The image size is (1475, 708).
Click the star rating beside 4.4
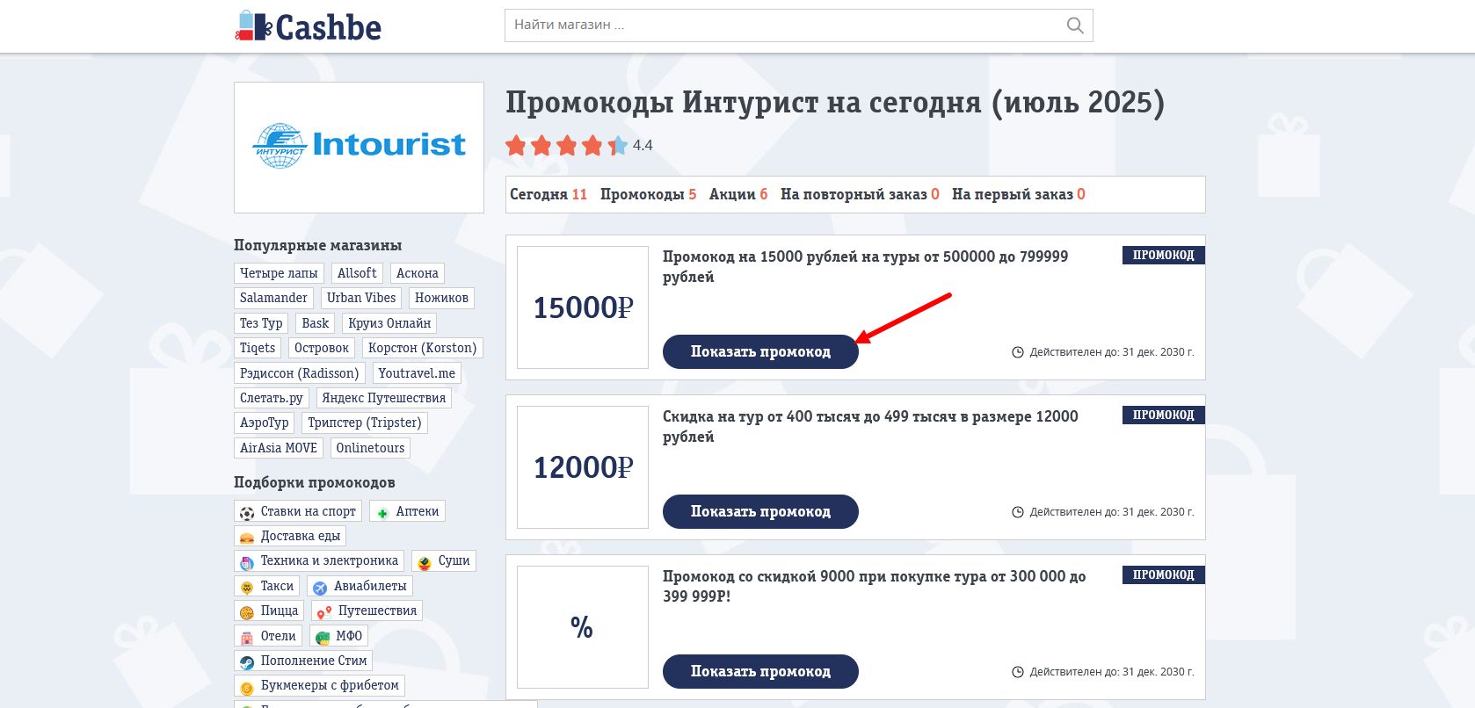click(x=566, y=146)
